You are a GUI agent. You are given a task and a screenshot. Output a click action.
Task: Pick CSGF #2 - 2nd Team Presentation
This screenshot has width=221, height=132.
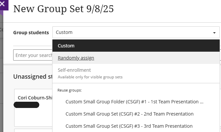pos(129,114)
